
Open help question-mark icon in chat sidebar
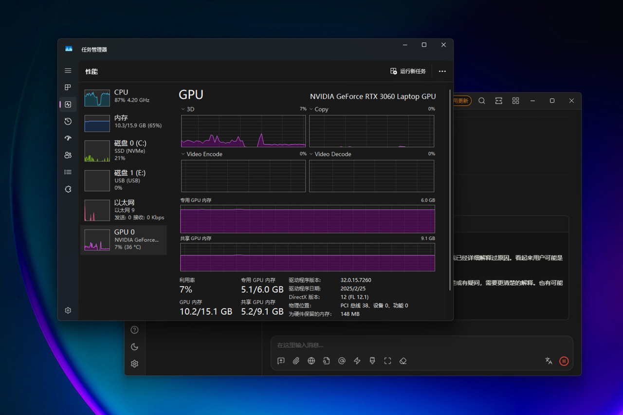tap(135, 330)
